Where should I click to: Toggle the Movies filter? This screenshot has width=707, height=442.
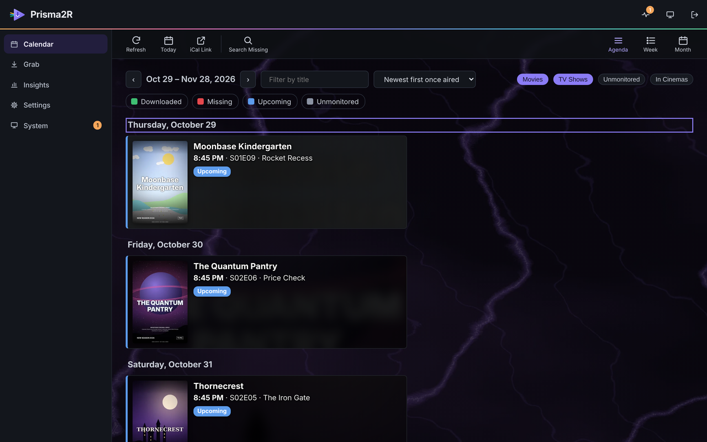point(532,80)
